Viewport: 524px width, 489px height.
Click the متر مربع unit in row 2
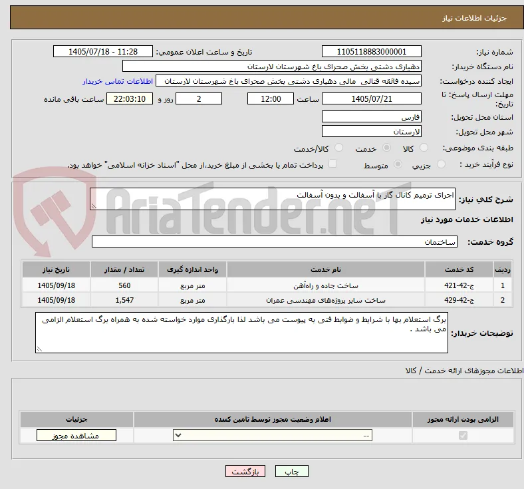192,300
